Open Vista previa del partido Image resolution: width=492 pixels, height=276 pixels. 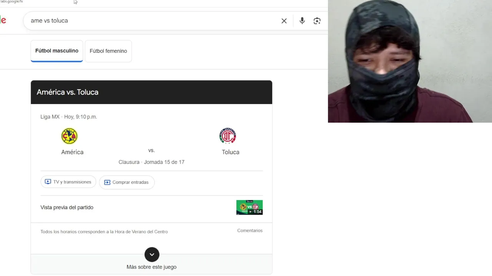tap(67, 207)
